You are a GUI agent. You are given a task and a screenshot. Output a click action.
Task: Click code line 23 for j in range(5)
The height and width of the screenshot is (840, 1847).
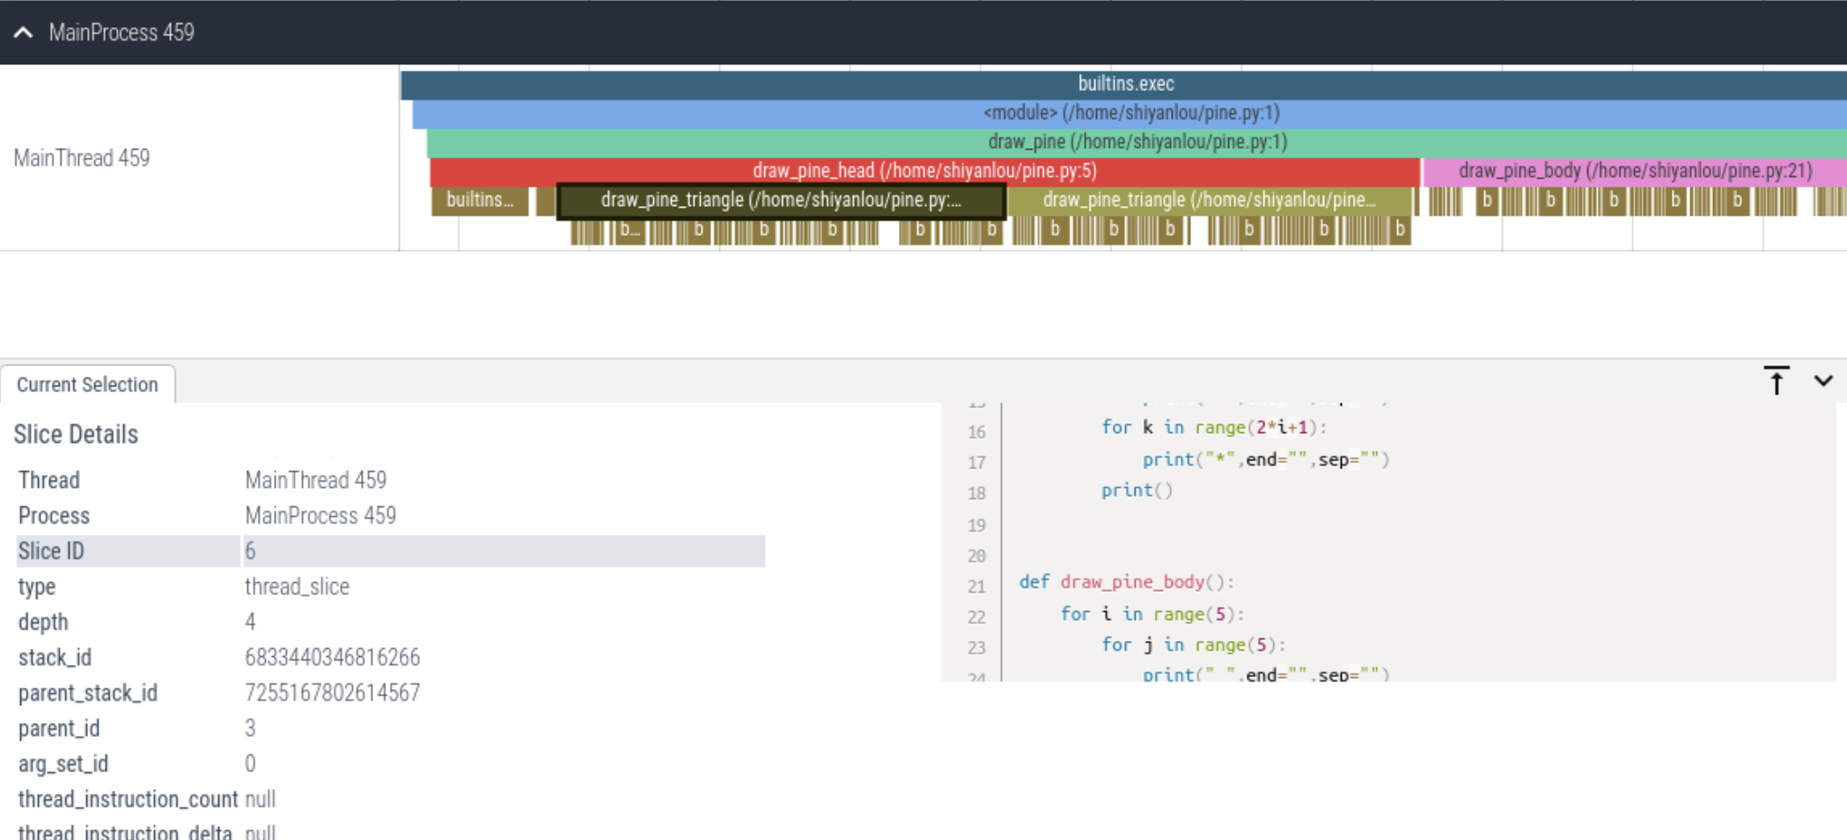click(1194, 645)
